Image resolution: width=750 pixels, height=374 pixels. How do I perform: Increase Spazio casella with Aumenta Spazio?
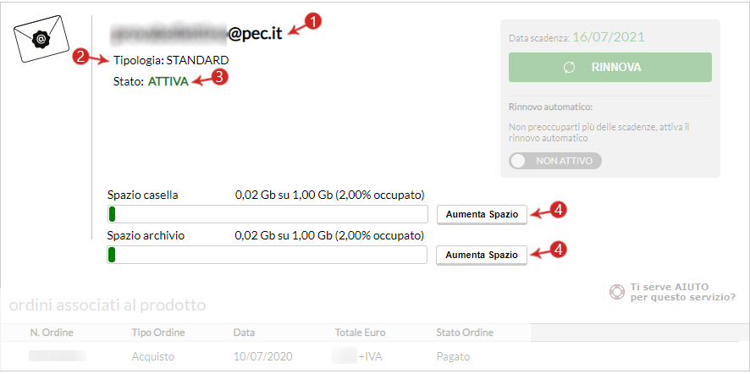pyautogui.click(x=482, y=215)
